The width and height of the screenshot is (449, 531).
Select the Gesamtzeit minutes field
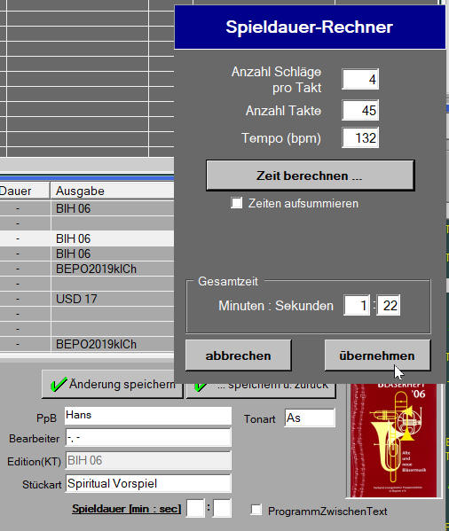coord(357,306)
